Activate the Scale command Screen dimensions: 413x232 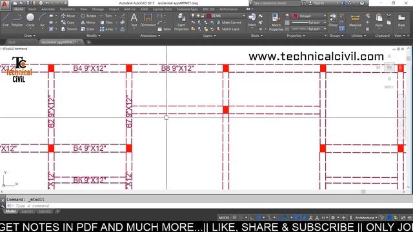coord(88,29)
